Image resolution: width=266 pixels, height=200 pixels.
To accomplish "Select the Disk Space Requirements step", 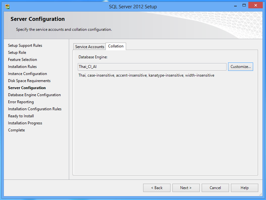I will click(29, 81).
